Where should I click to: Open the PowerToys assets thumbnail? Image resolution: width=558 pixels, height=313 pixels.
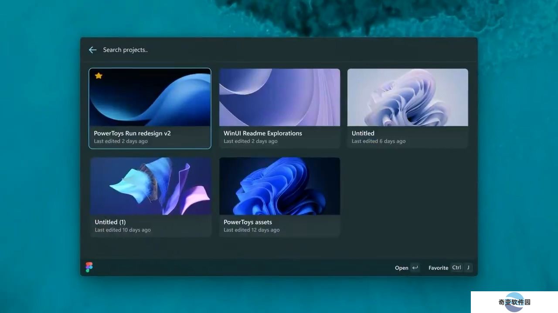tap(279, 186)
